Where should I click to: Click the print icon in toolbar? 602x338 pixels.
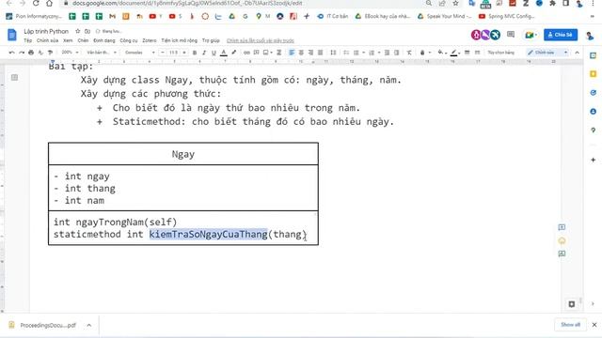coord(31,53)
